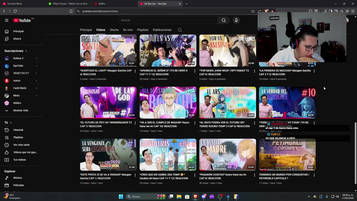Switch to the Principal channel tab

click(86, 30)
